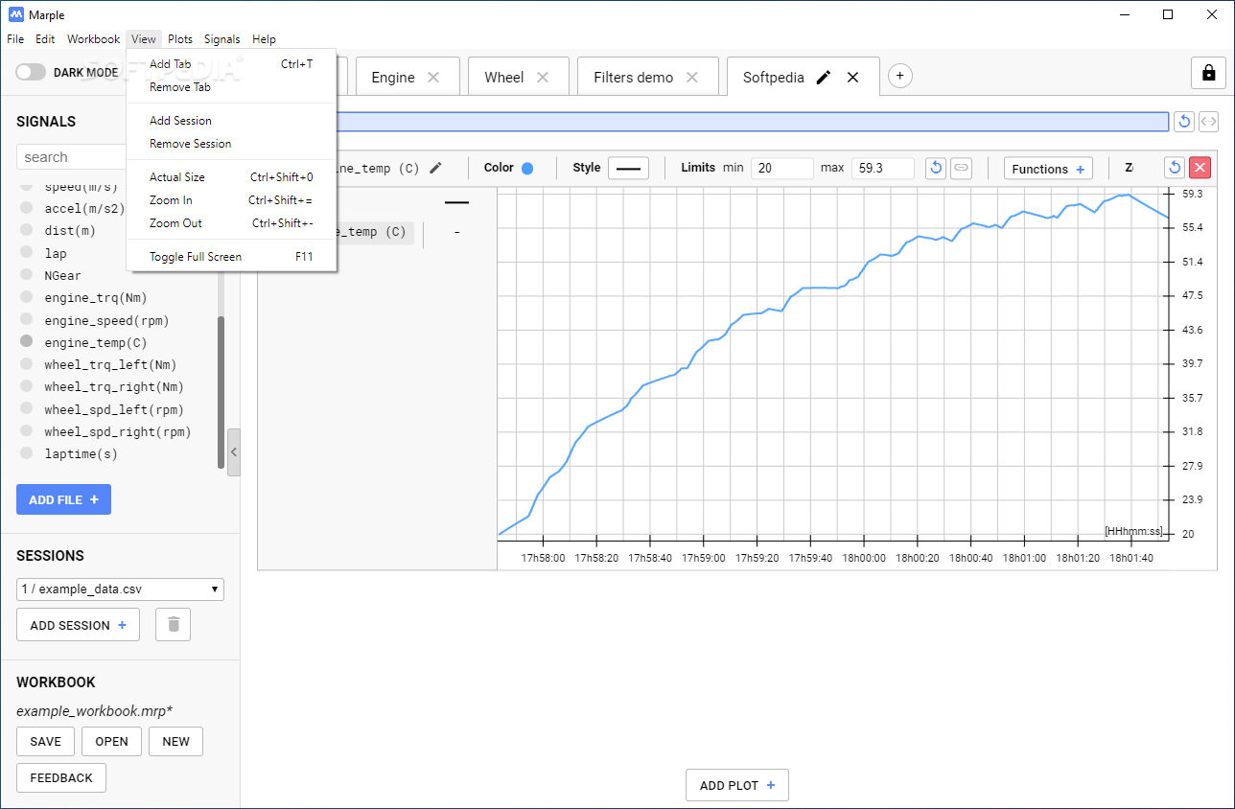
Task: Click the ADD PLOT button
Action: (737, 785)
